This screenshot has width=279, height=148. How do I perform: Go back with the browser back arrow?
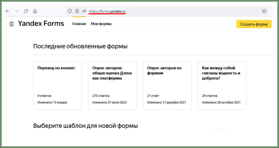click(x=7, y=11)
